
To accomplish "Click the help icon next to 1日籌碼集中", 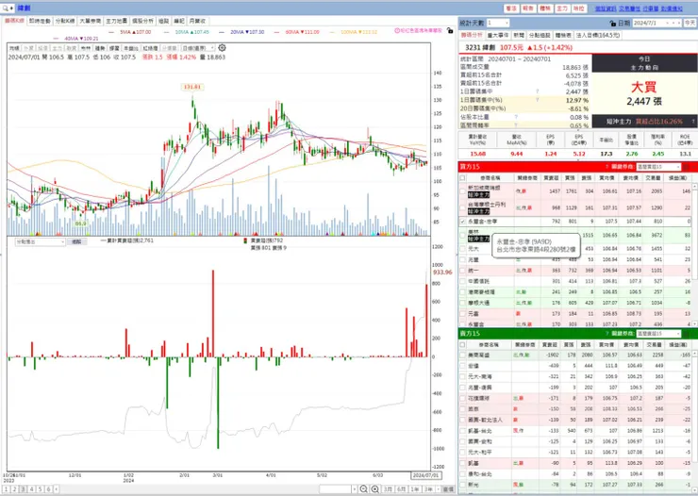I will coord(537,91).
